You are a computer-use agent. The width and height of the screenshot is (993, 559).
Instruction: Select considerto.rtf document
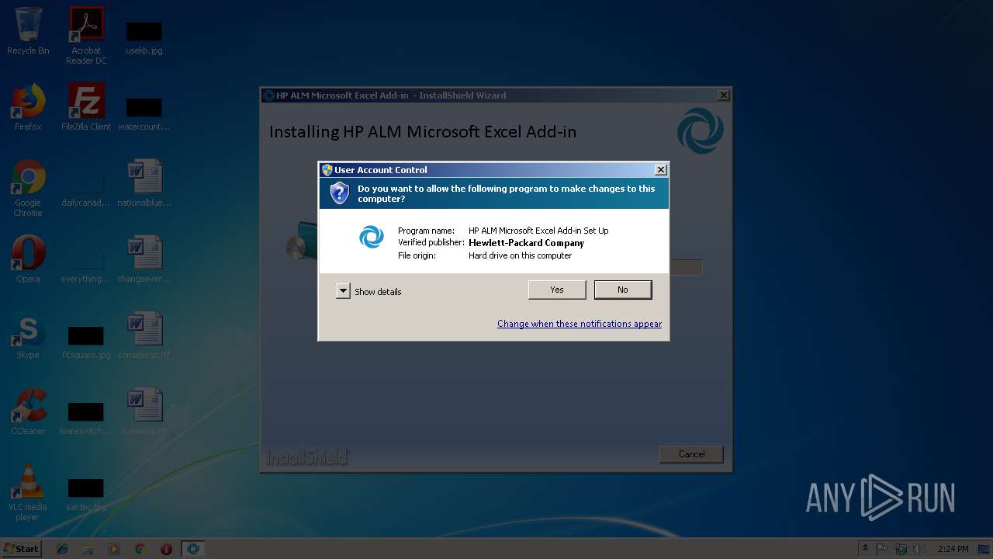[144, 335]
